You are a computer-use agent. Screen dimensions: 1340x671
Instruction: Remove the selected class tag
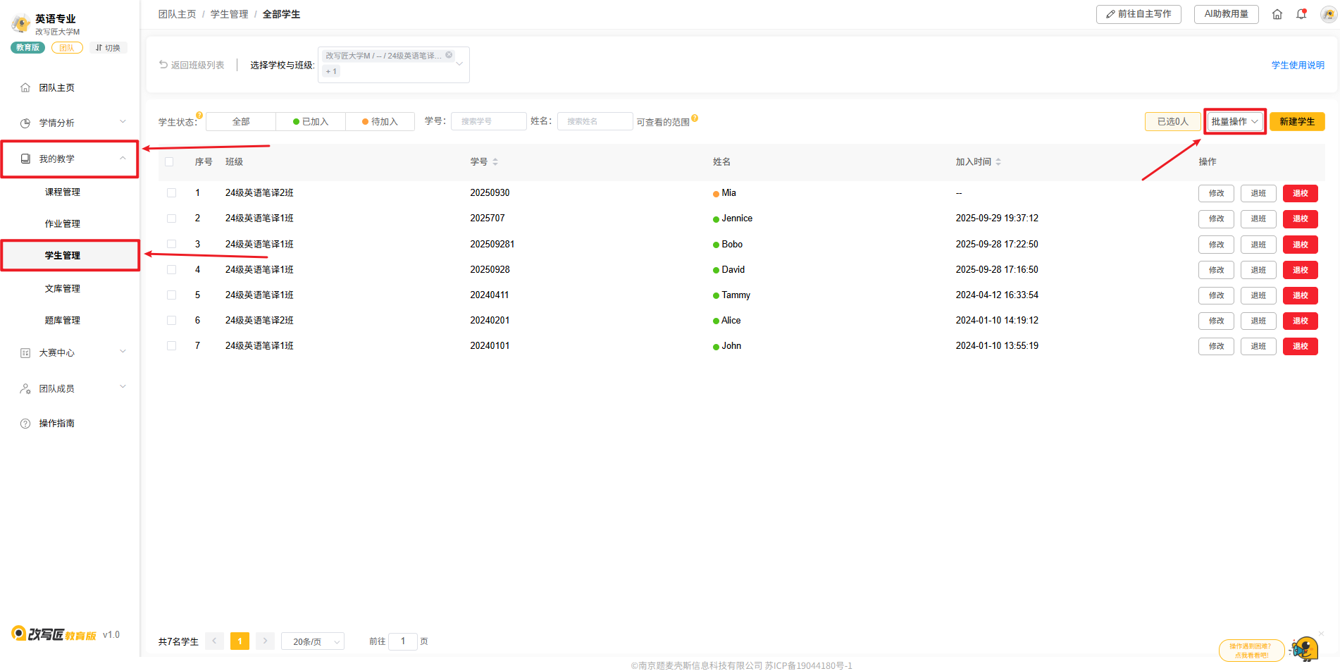coord(449,55)
